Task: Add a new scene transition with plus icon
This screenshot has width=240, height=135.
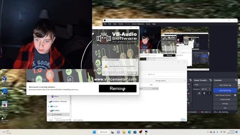Action: 199,93
